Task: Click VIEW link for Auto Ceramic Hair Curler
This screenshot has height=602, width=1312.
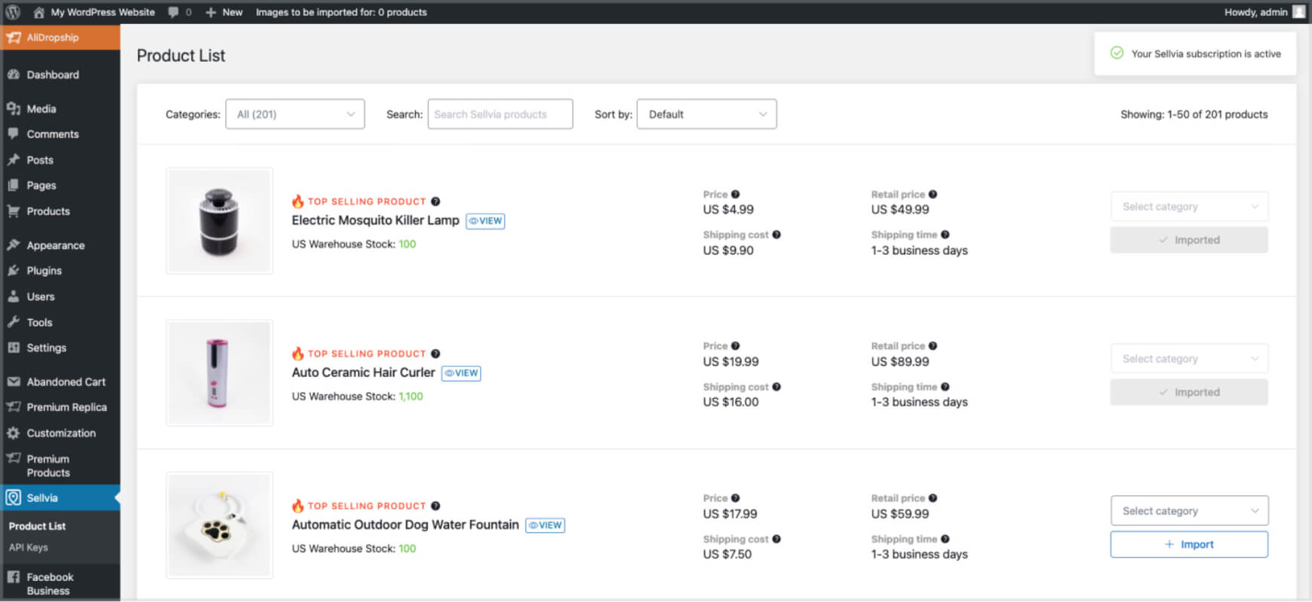Action: (461, 373)
